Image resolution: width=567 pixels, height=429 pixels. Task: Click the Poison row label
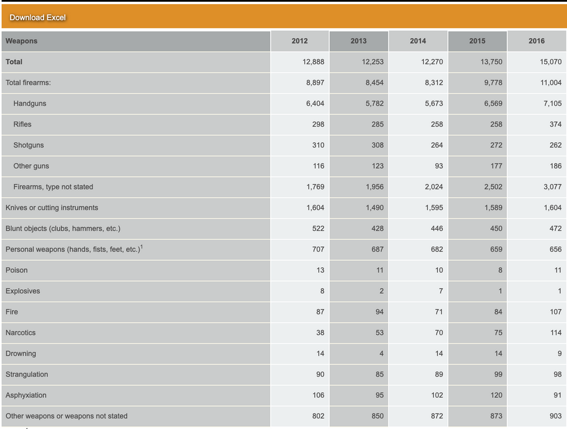17,271
